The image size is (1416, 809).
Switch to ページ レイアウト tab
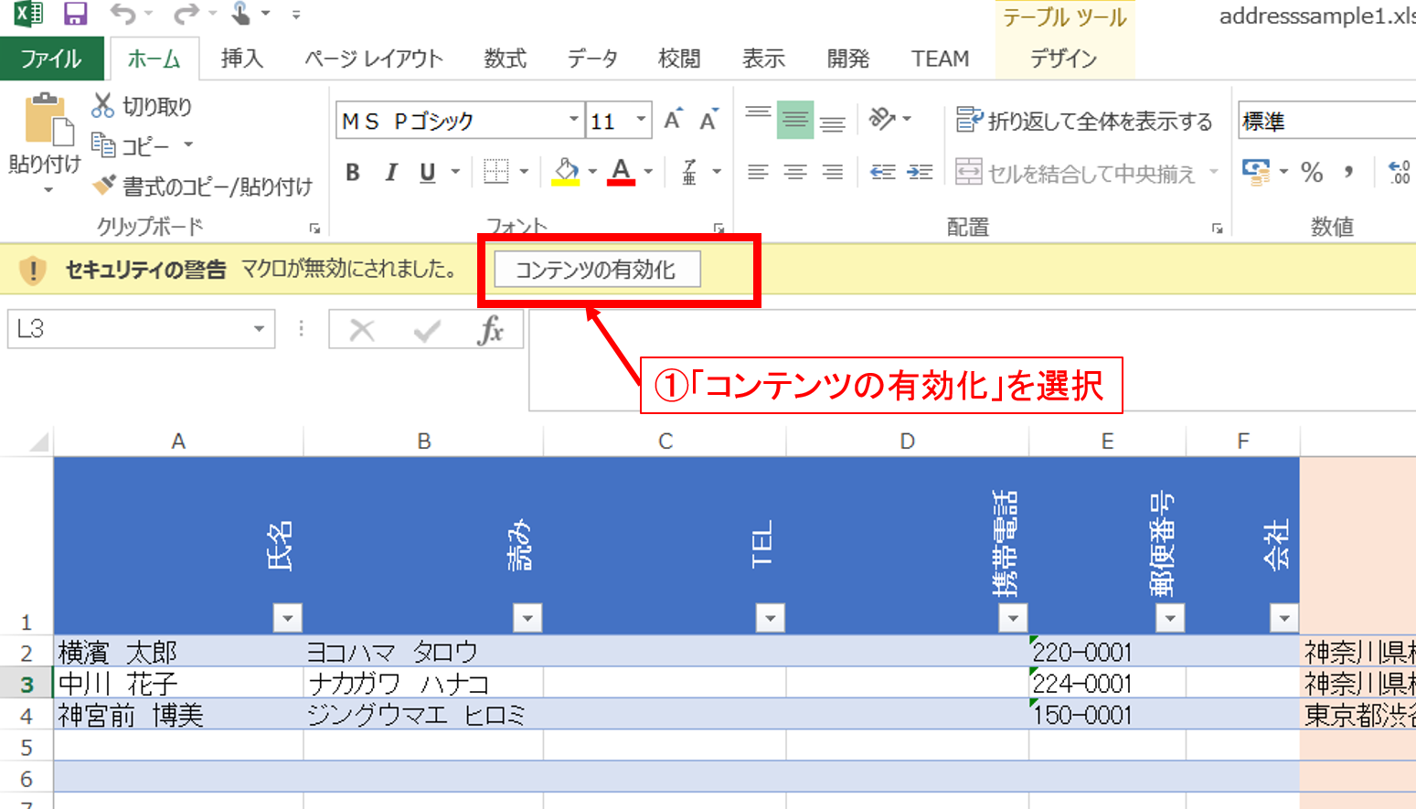(x=375, y=59)
